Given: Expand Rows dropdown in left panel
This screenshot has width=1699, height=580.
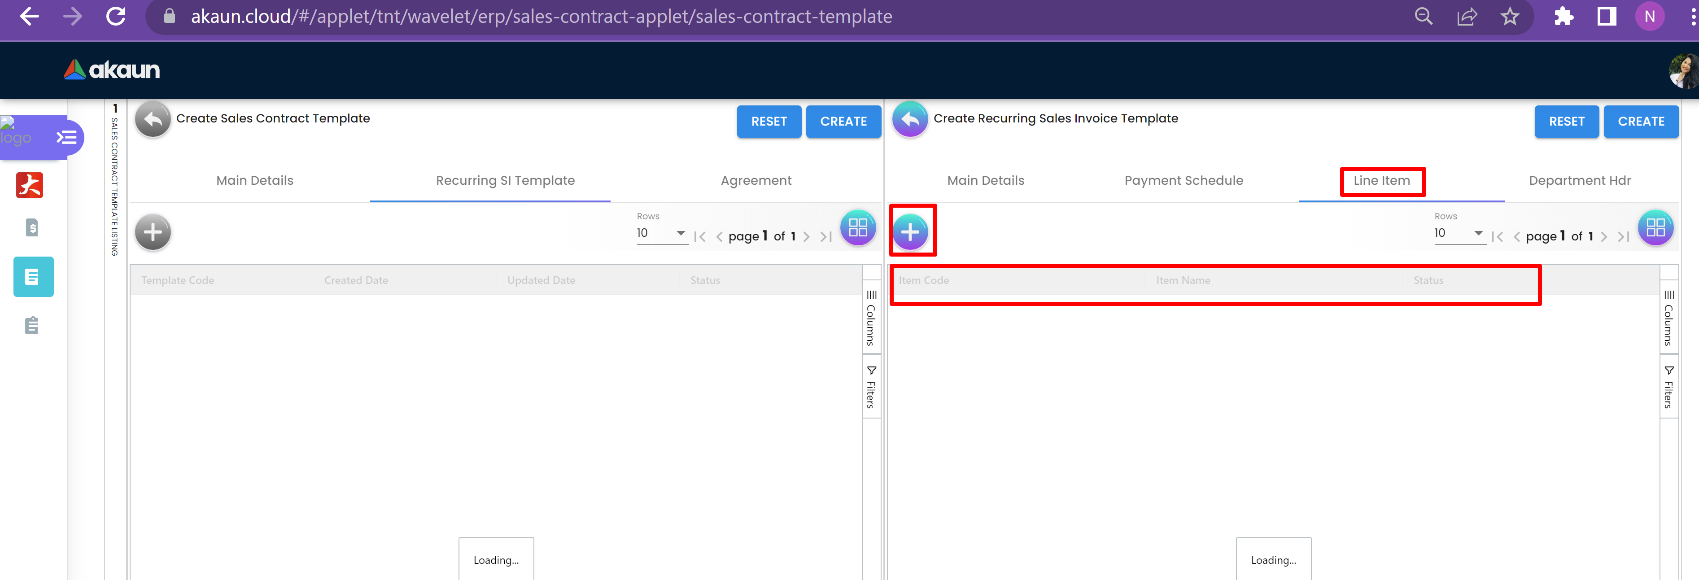Looking at the screenshot, I should [x=662, y=233].
